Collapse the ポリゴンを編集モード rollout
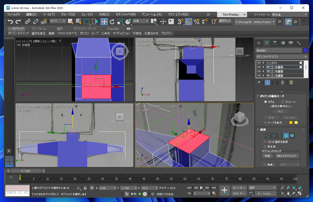Screen dimensions: 313x202 click(x=258, y=96)
